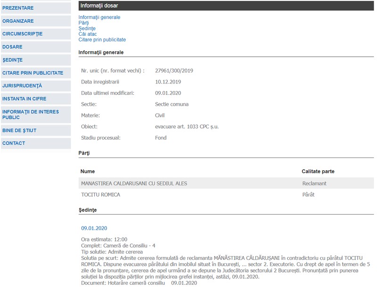Click the evacuare art. 1033 CPC ş.u. text

point(187,126)
